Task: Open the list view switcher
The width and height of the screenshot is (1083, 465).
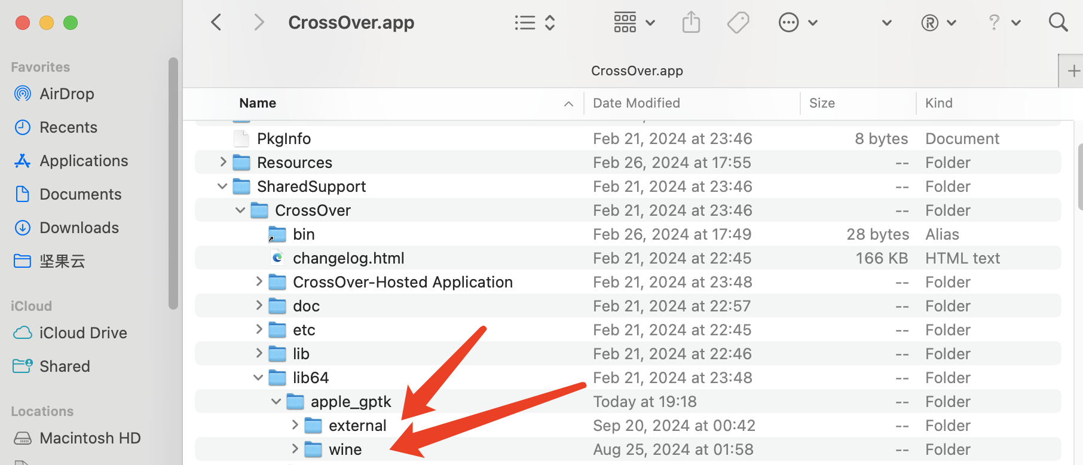Action: (x=535, y=23)
